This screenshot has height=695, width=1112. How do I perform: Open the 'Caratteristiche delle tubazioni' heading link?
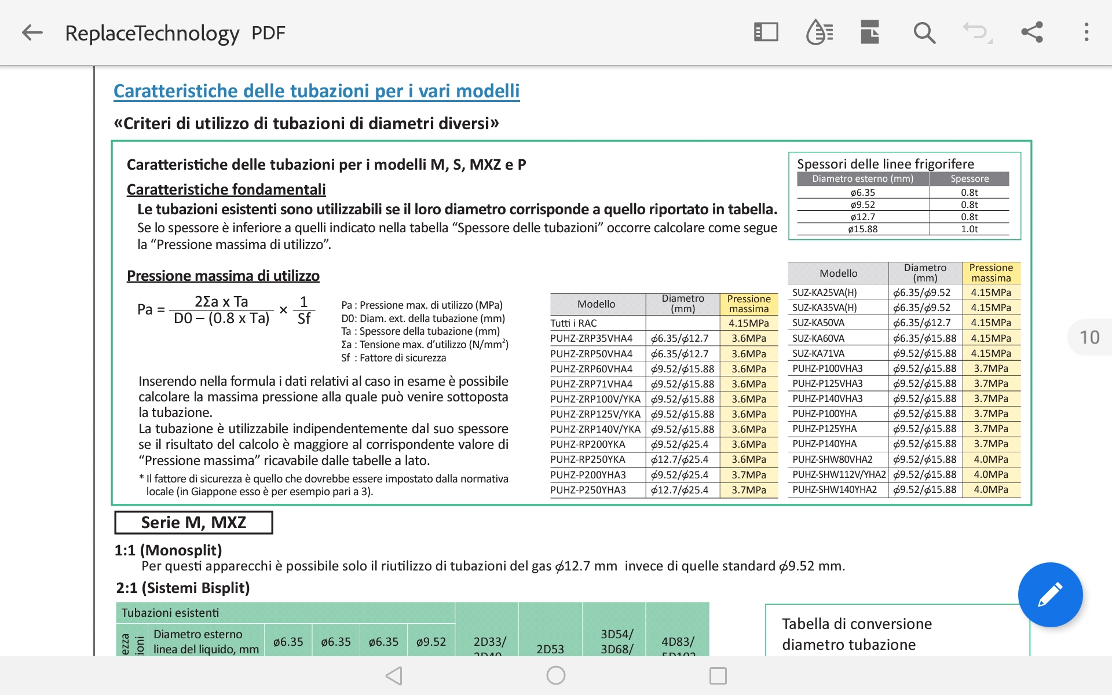point(316,91)
